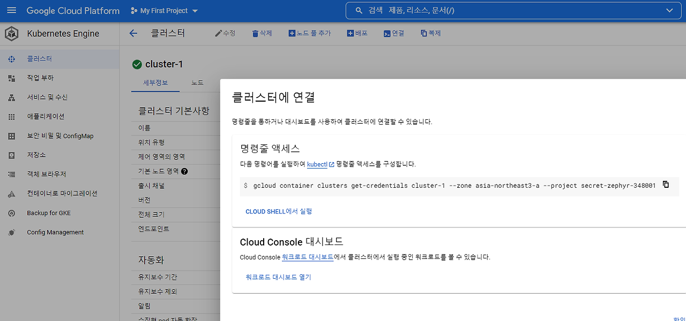Click the 작업 부하 workloads icon
Viewport: 686px width, 321px height.
coord(12,78)
